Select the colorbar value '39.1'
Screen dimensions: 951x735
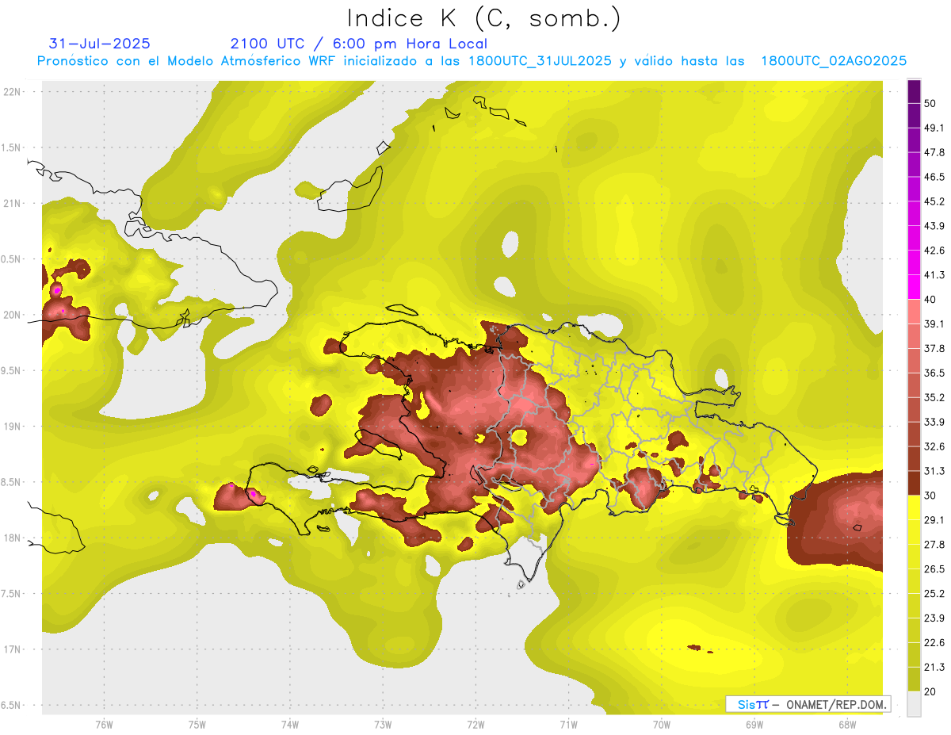pos(934,323)
